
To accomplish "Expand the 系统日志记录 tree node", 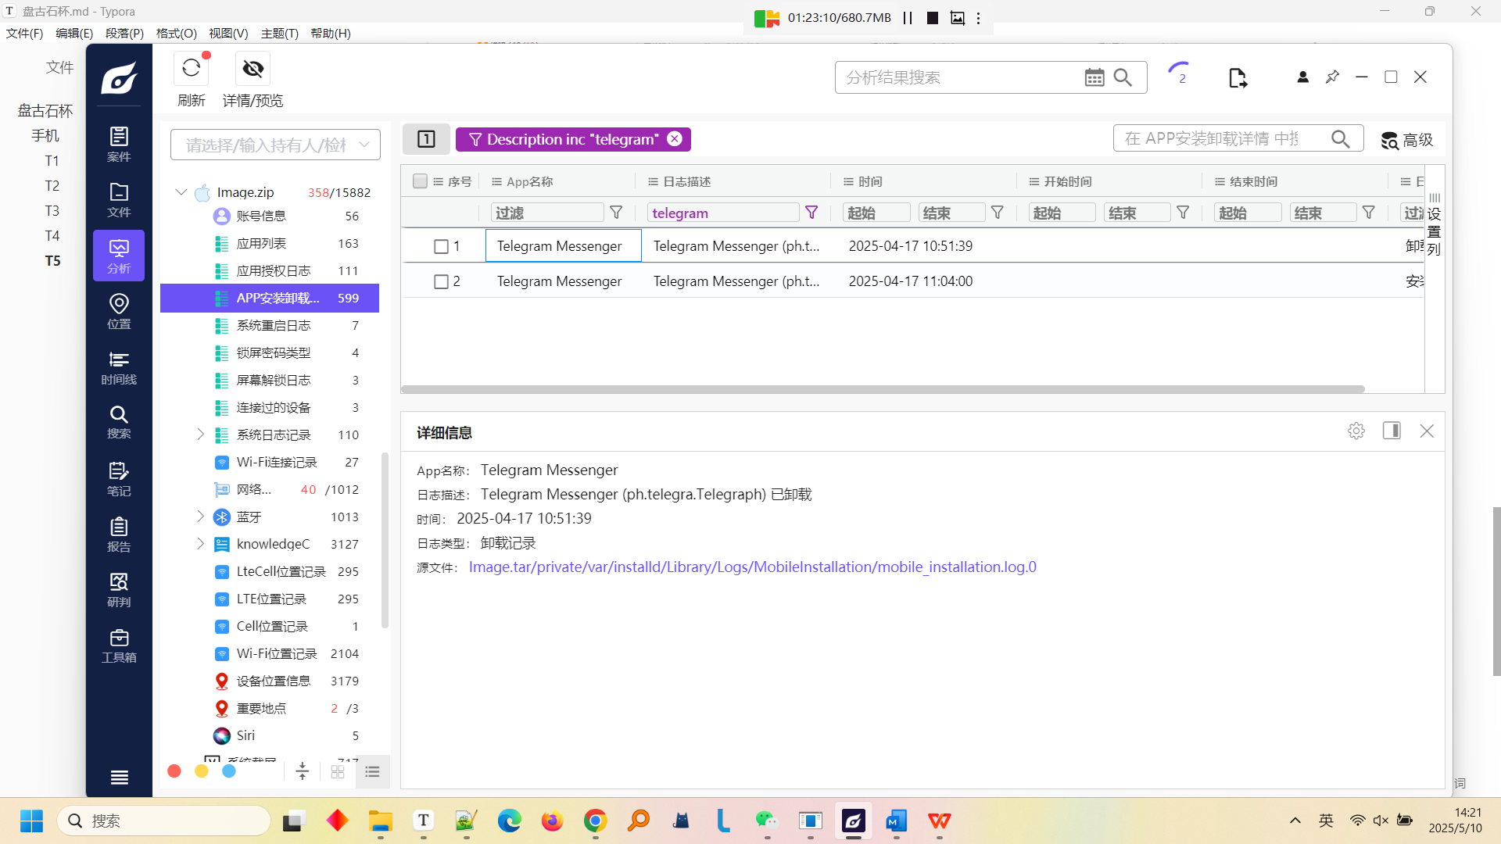I will 200,435.
